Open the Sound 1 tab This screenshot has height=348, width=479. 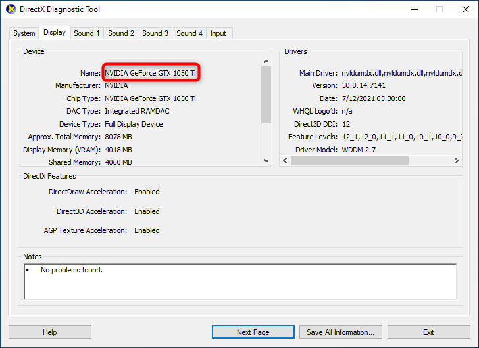click(87, 33)
